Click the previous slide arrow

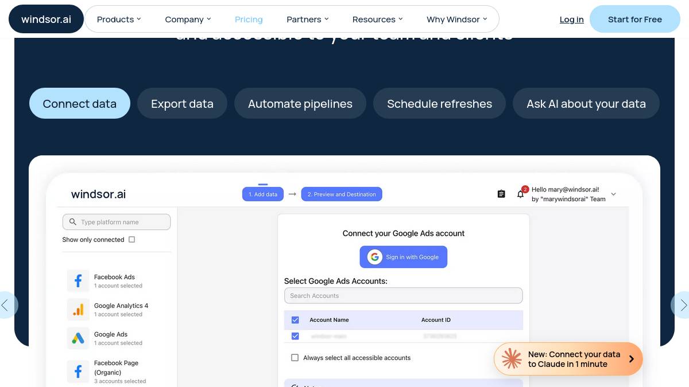tap(6, 305)
